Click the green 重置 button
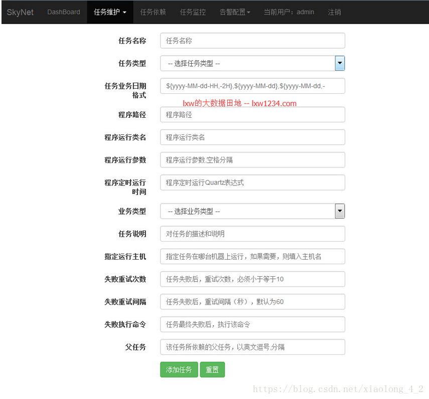The height and width of the screenshot is (399, 429). point(212,370)
